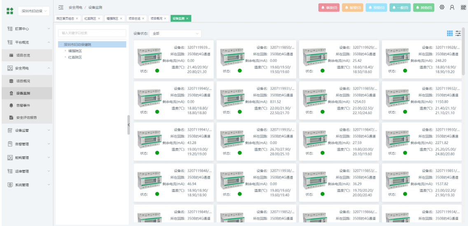468x226 pixels.
Task: Click the 运维管理 menu icon
Action: [10, 171]
